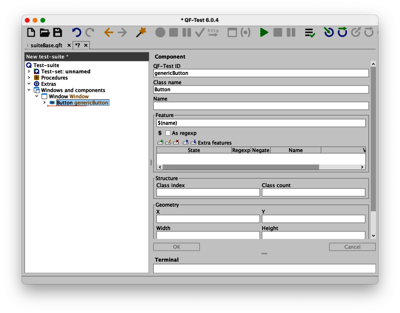Click the HTTP request recording icon

pos(212,33)
